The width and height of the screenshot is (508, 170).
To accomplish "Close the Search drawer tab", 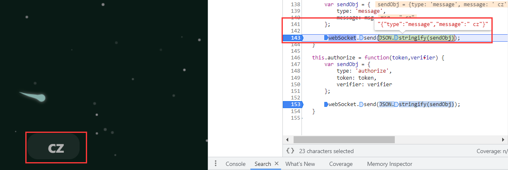I will pos(277,164).
